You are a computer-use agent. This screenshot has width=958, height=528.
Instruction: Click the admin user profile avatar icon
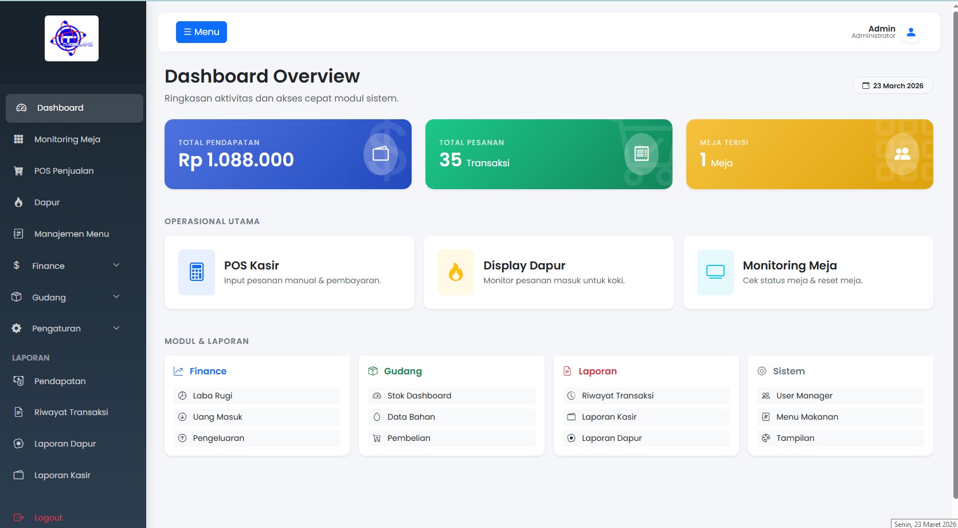coord(911,32)
